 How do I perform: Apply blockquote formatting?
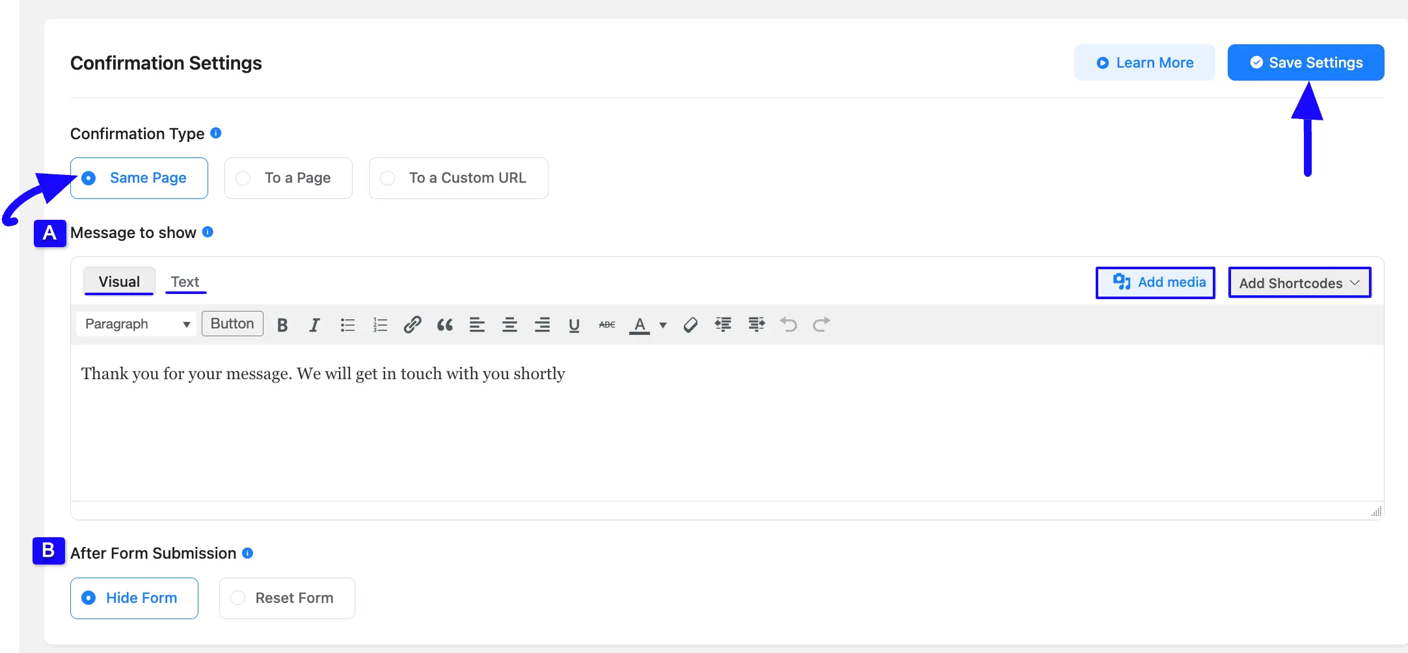tap(445, 325)
